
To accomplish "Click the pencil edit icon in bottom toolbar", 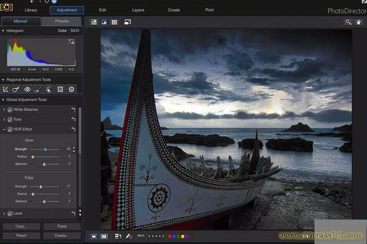I will 129,236.
